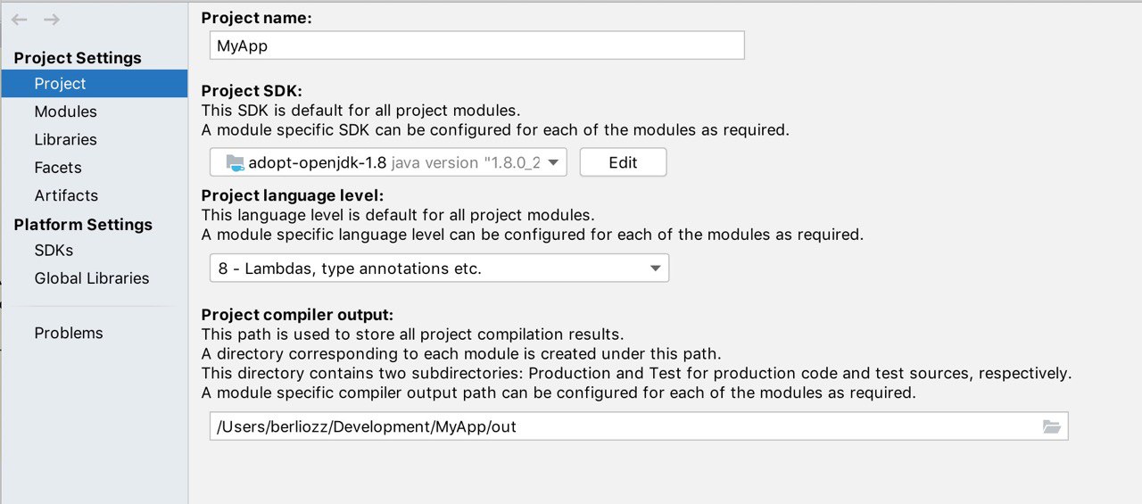Select adopt-openjdk-1.8 SDK combo box
Screen dimensions: 1142x504
(388, 162)
